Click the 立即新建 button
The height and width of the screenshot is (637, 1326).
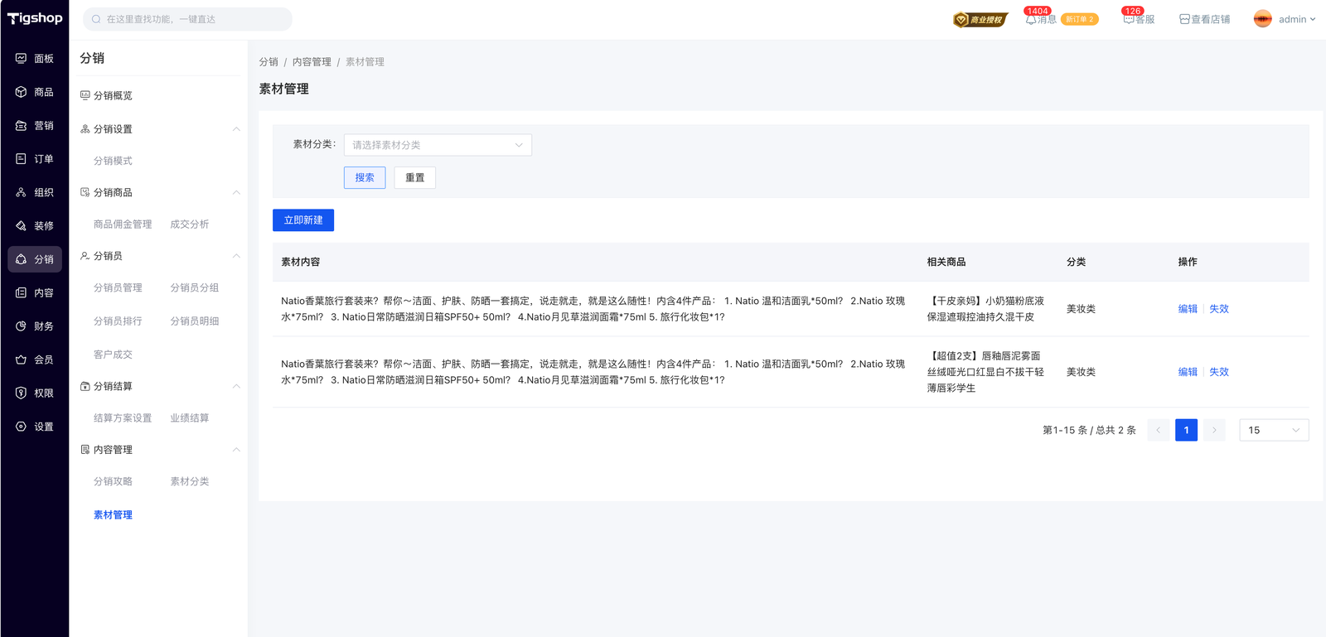click(303, 220)
